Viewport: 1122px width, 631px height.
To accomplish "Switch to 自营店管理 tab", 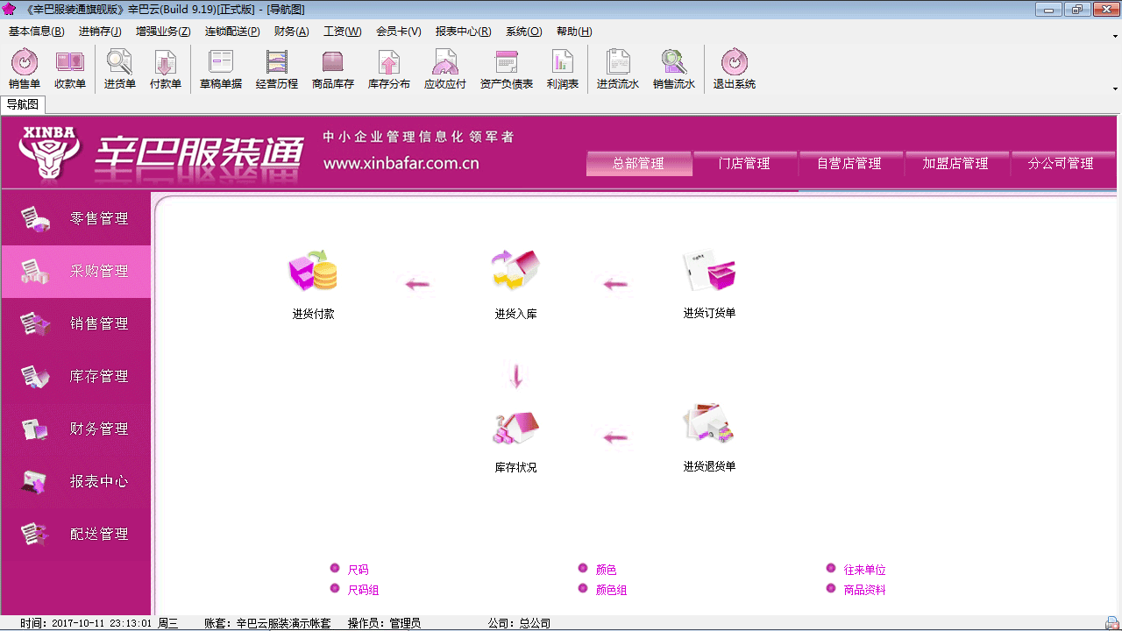I will click(850, 163).
